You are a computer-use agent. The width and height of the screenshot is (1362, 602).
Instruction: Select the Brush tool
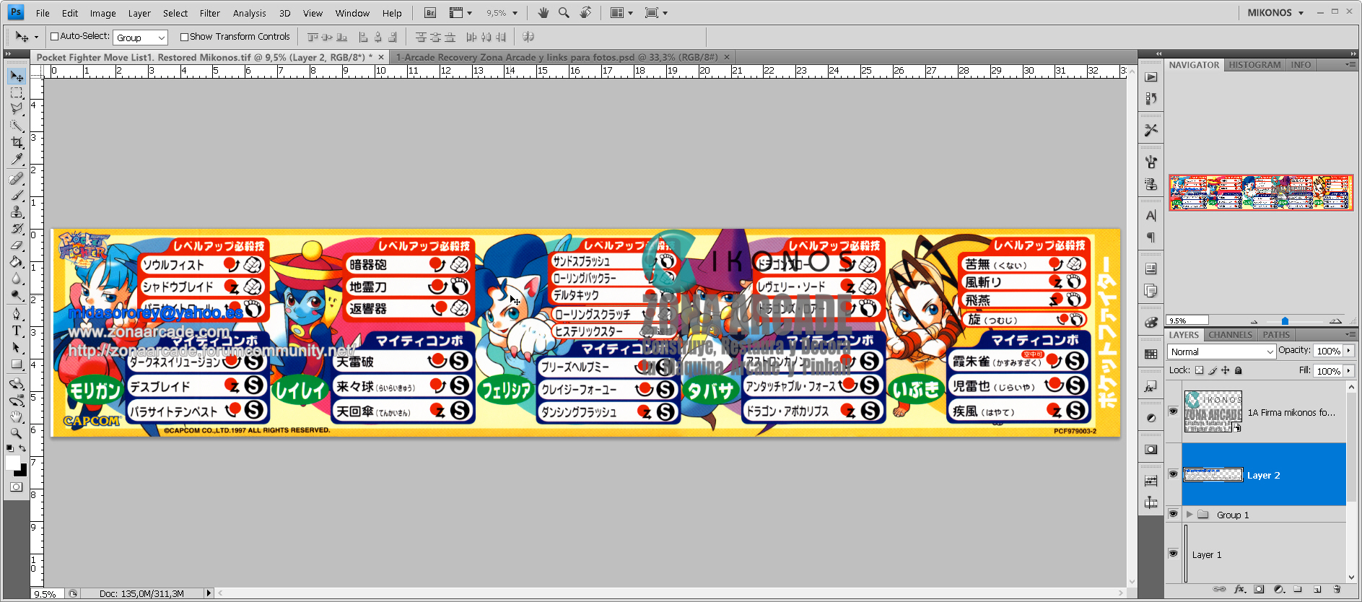click(x=17, y=195)
